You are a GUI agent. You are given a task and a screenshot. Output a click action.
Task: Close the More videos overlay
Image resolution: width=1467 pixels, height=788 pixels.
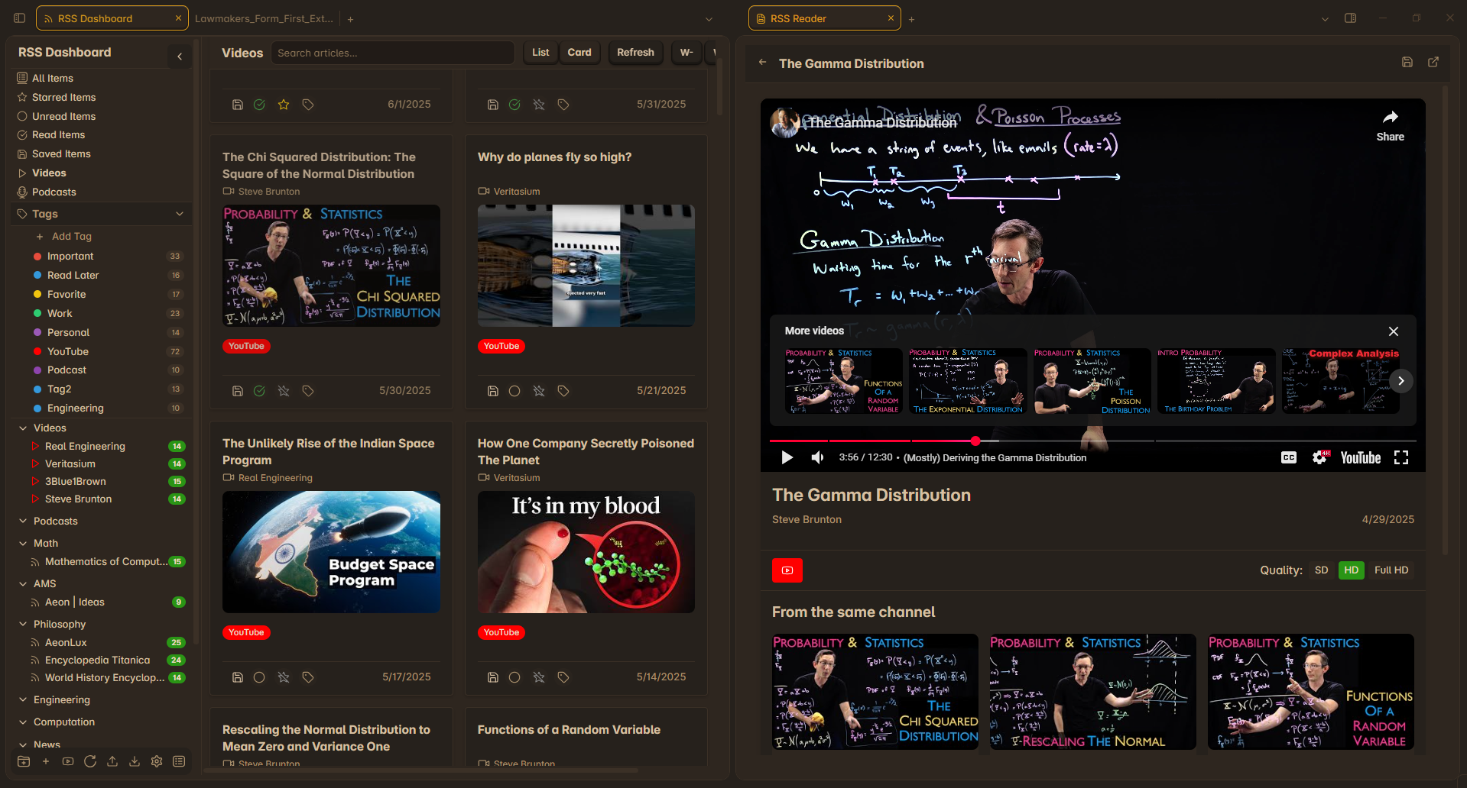click(1394, 331)
